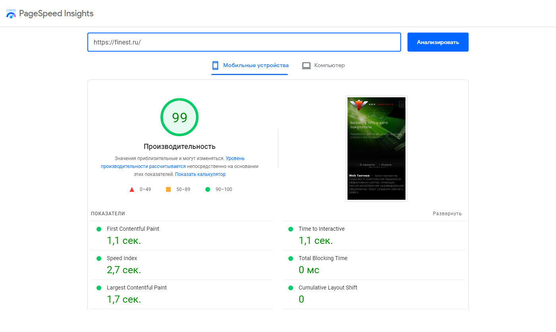Expand metrics using Развернуть
The height and width of the screenshot is (332, 556).
click(447, 214)
